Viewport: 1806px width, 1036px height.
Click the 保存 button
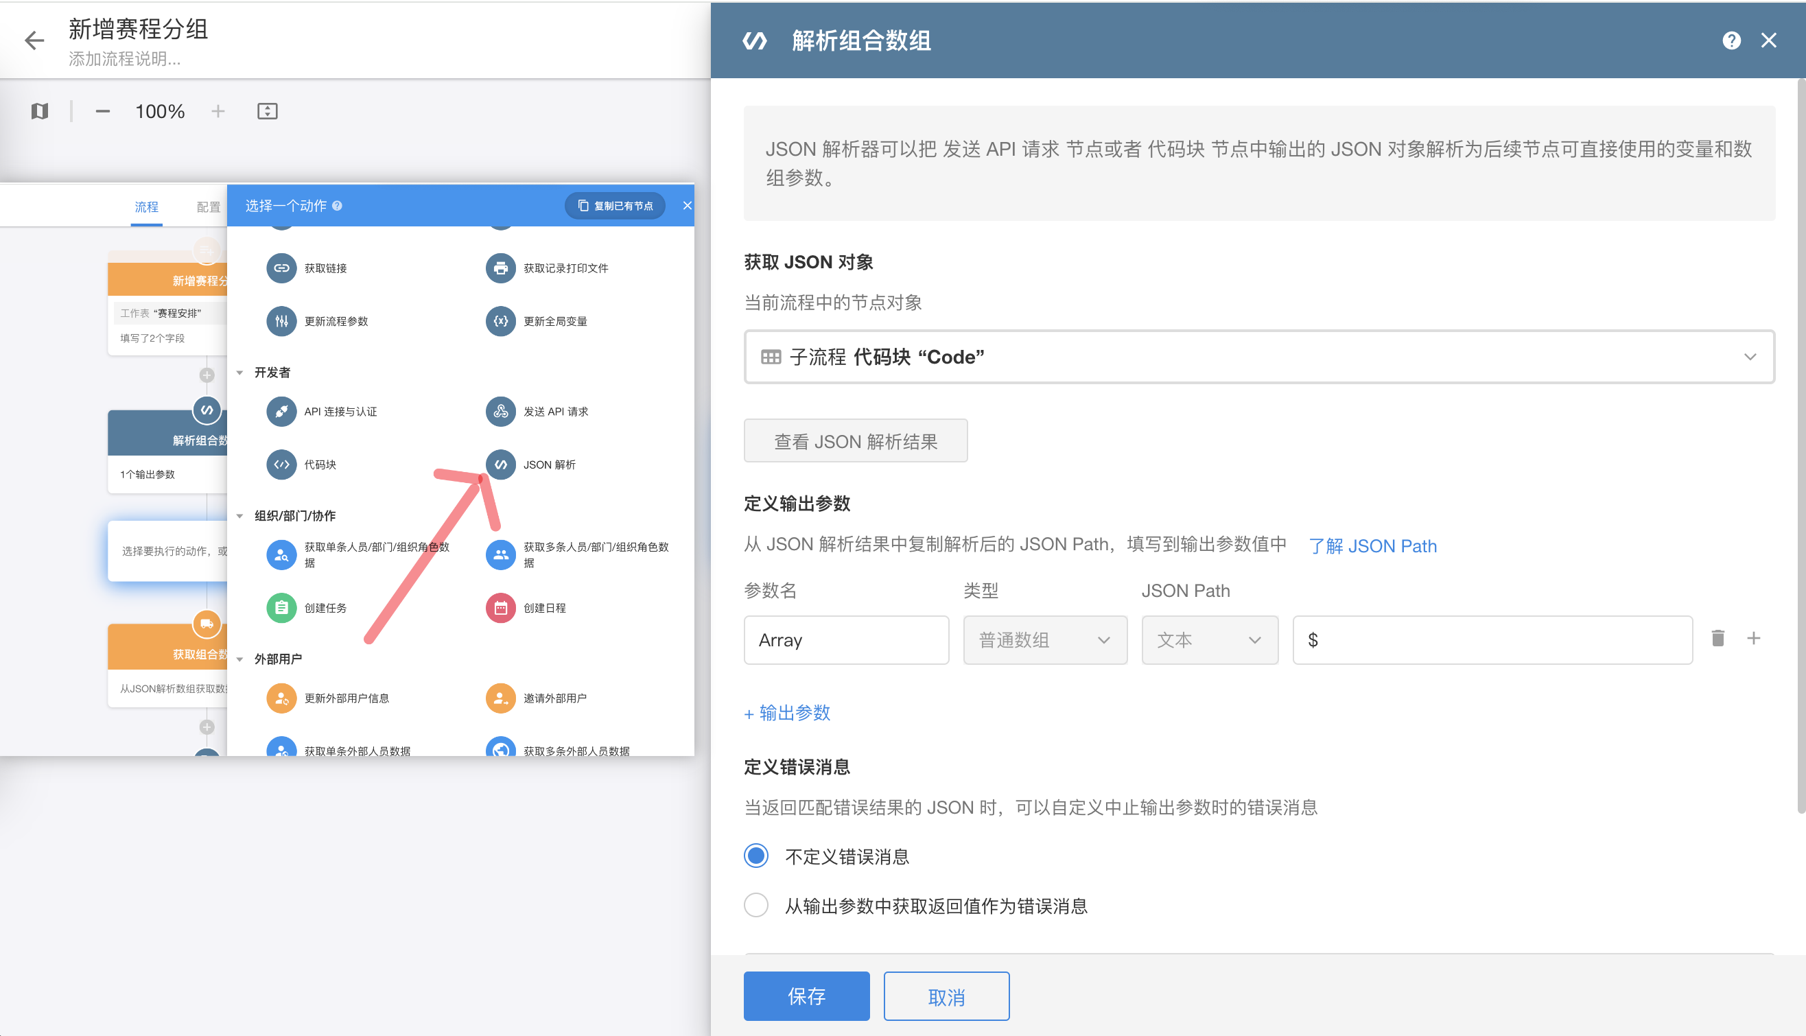pos(806,996)
